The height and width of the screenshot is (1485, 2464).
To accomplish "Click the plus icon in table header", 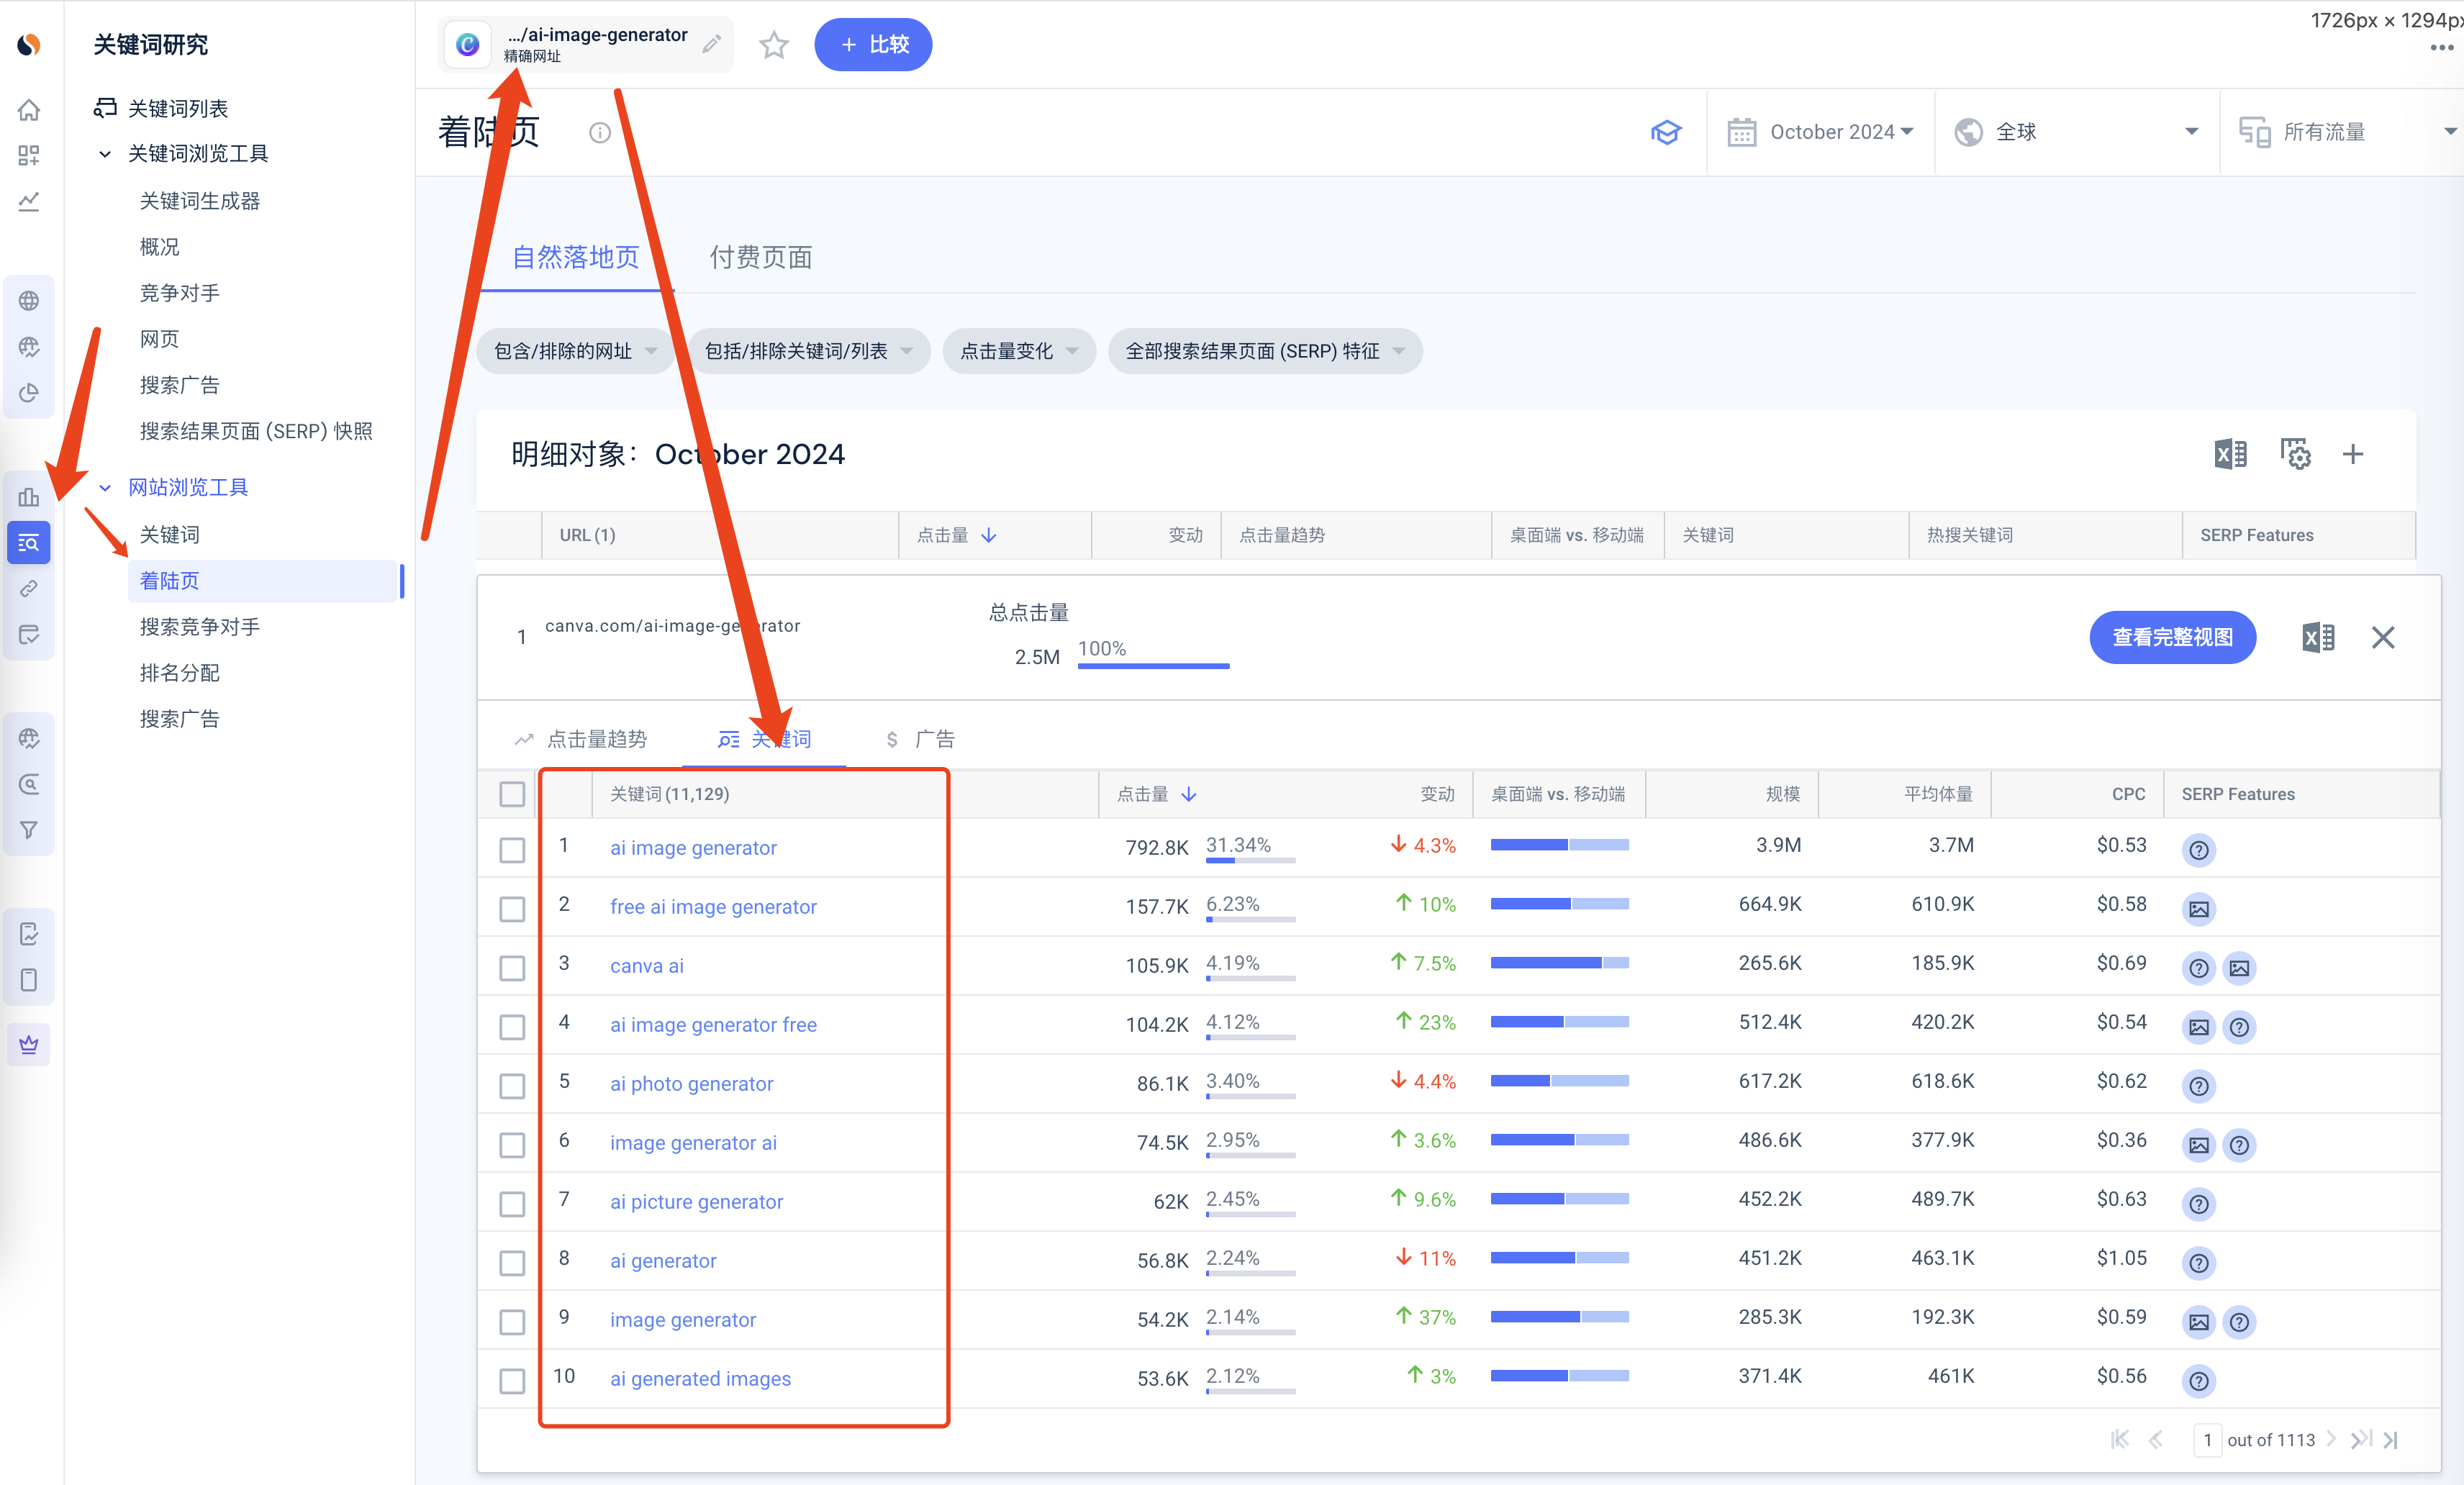I will coord(2353,454).
